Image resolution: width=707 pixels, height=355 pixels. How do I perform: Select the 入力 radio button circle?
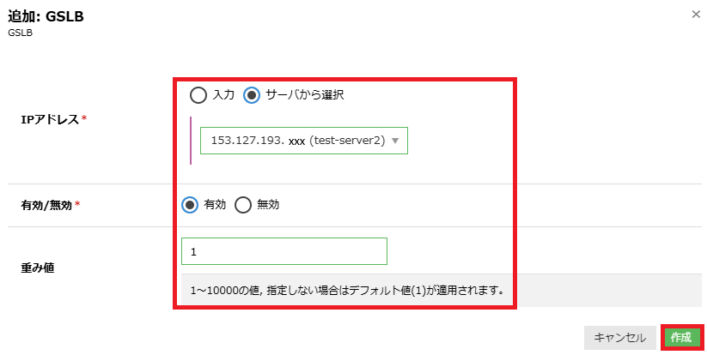[198, 95]
